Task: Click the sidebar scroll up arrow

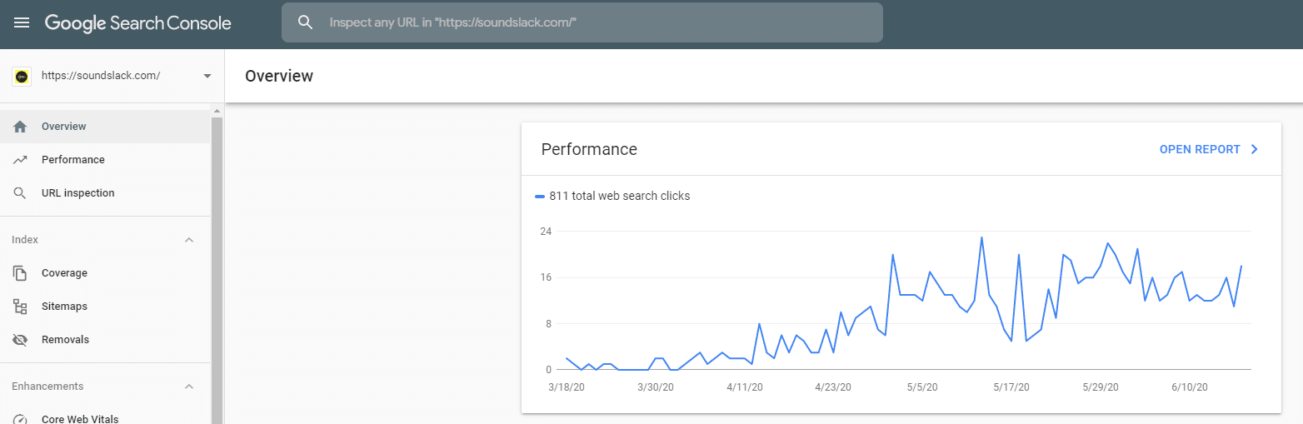Action: point(217,111)
